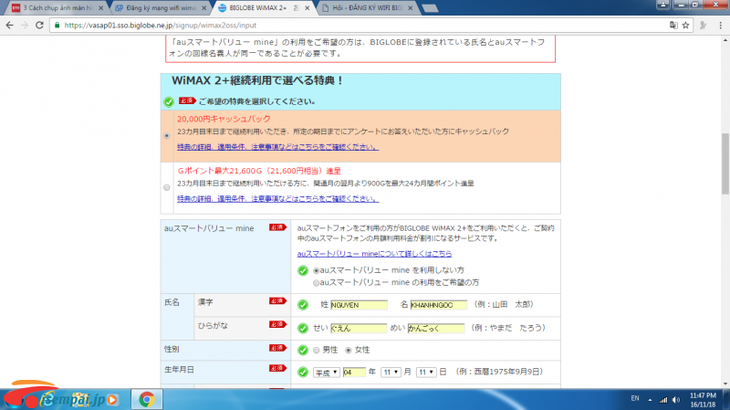Viewport: 730px width, 410px height.
Task: Click the 20,000円キャッシュバック heading text
Action: (x=224, y=119)
